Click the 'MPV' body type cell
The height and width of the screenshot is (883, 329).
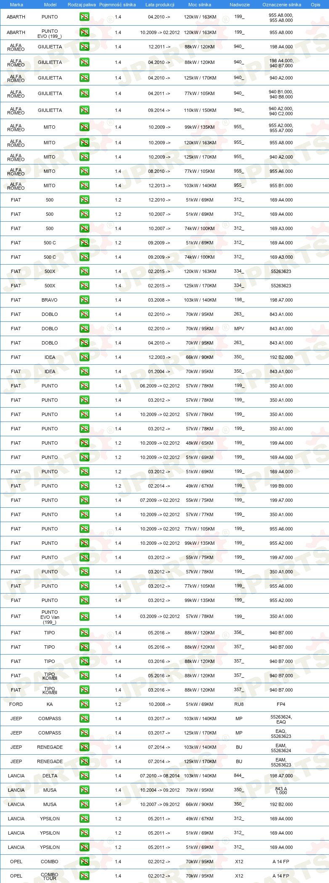click(x=239, y=329)
